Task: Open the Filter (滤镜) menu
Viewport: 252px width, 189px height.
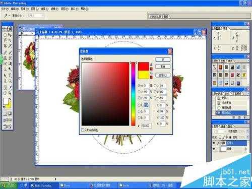Action: 54,9
